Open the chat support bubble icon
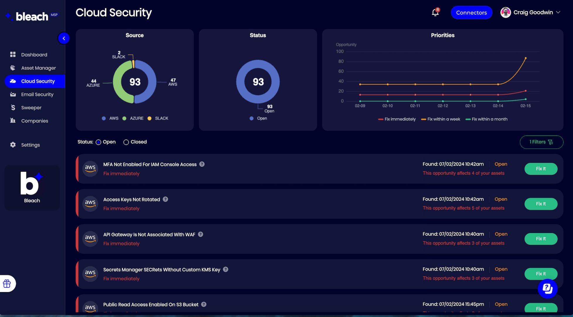 547,289
